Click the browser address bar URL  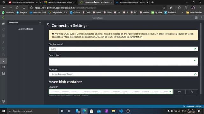65,8
